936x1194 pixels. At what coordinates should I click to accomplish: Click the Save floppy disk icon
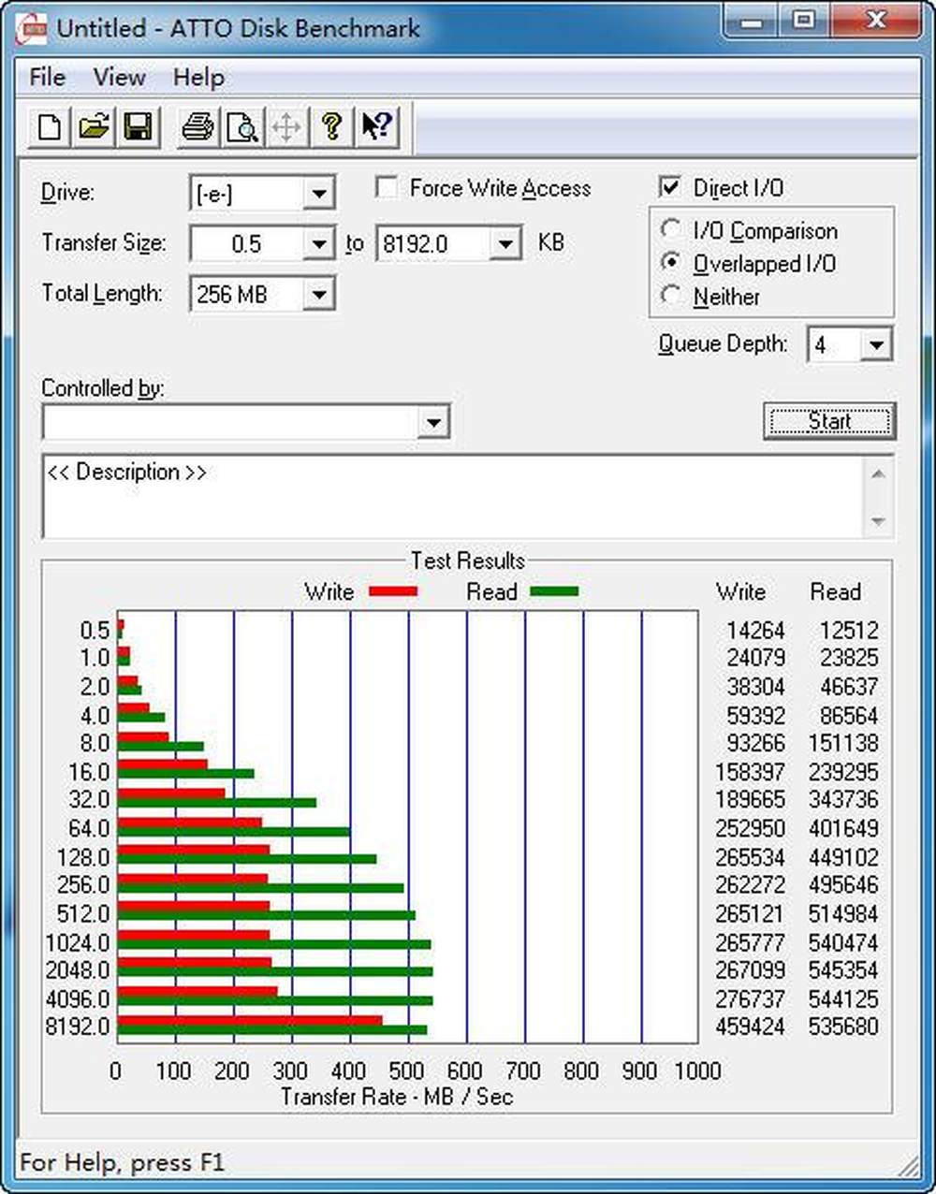click(138, 126)
